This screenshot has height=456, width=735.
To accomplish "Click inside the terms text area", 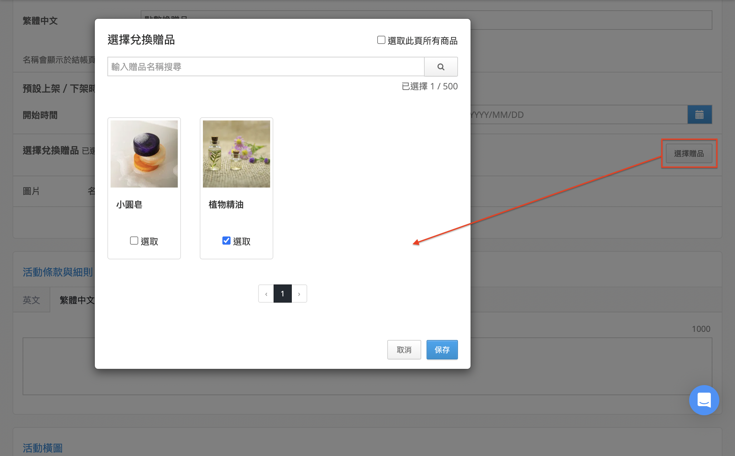I will pos(367,366).
